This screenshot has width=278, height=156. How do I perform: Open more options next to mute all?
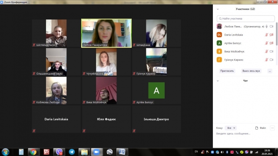point(270,71)
